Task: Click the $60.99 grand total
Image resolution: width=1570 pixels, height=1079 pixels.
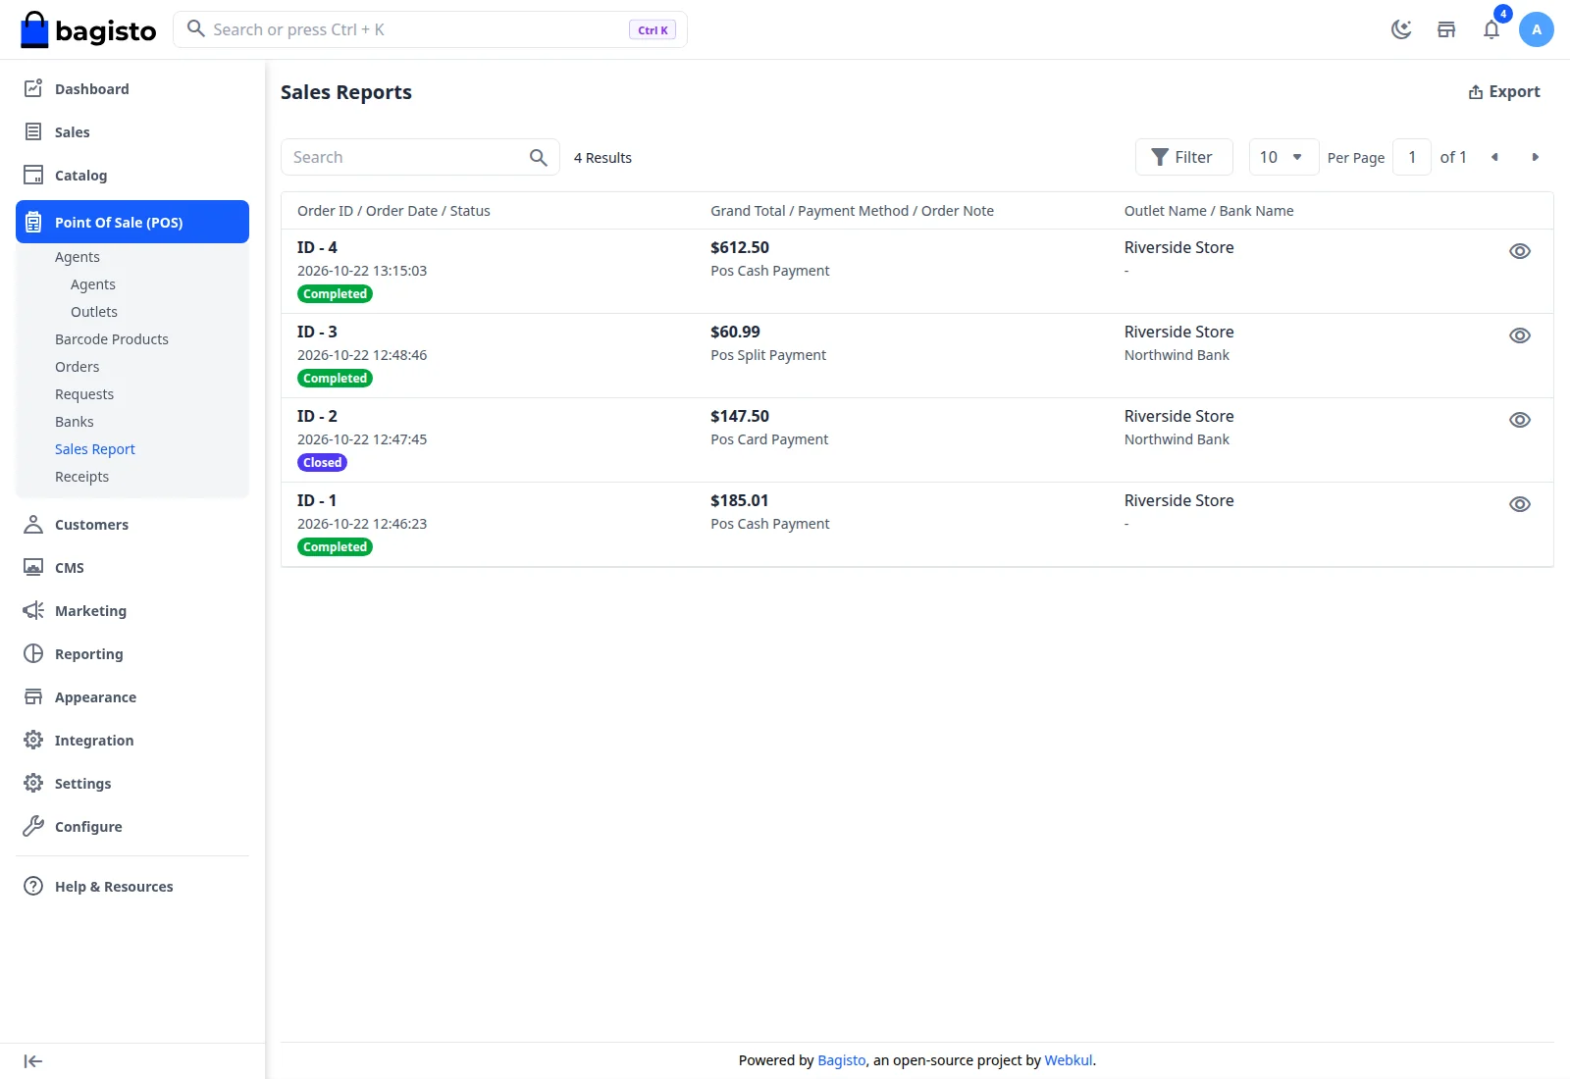Action: pos(735,332)
